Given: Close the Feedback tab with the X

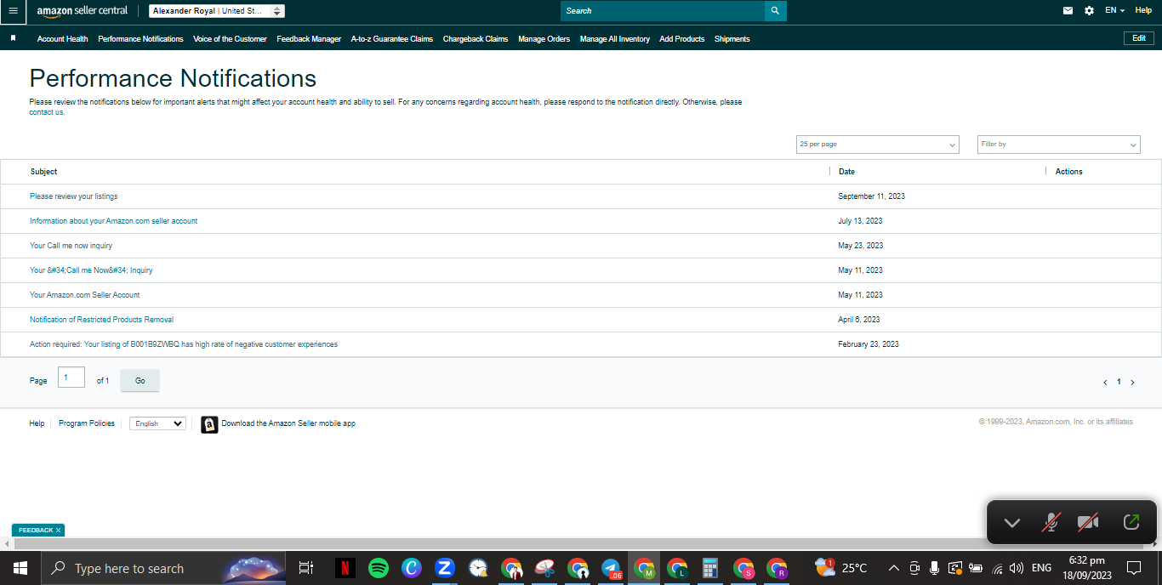Looking at the screenshot, I should click(x=58, y=530).
